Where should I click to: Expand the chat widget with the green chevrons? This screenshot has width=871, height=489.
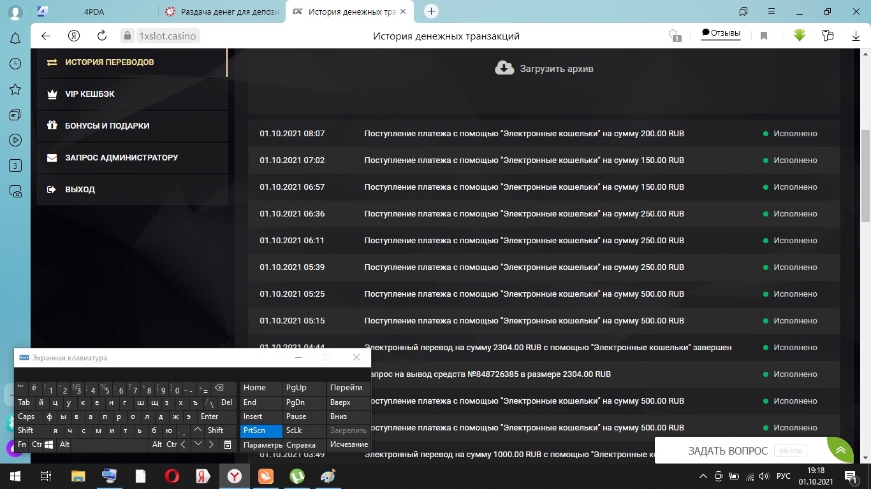point(841,450)
